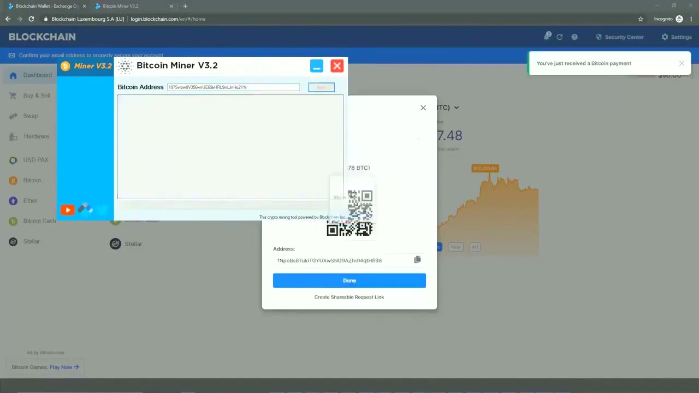699x393 pixels.
Task: Click the refresh icon in header
Action: click(x=560, y=37)
